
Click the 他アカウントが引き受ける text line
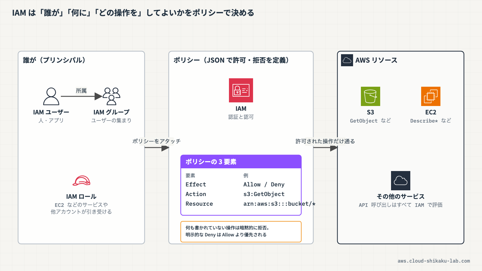(81, 212)
